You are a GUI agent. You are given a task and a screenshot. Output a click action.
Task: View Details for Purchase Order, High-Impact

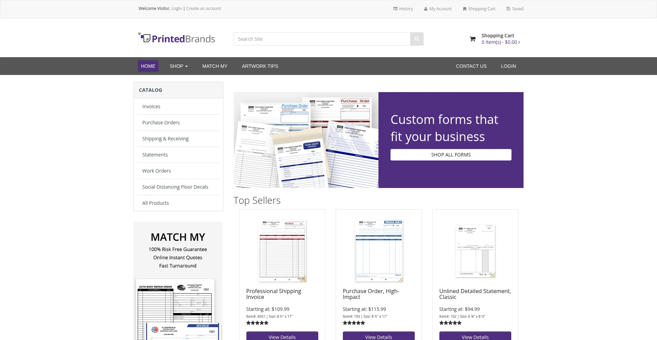click(x=378, y=336)
